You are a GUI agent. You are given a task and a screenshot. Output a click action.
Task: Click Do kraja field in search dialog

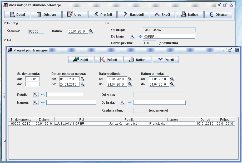pyautogui.click(x=159, y=102)
